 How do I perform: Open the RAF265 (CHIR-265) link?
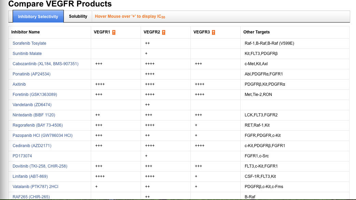pos(31,197)
